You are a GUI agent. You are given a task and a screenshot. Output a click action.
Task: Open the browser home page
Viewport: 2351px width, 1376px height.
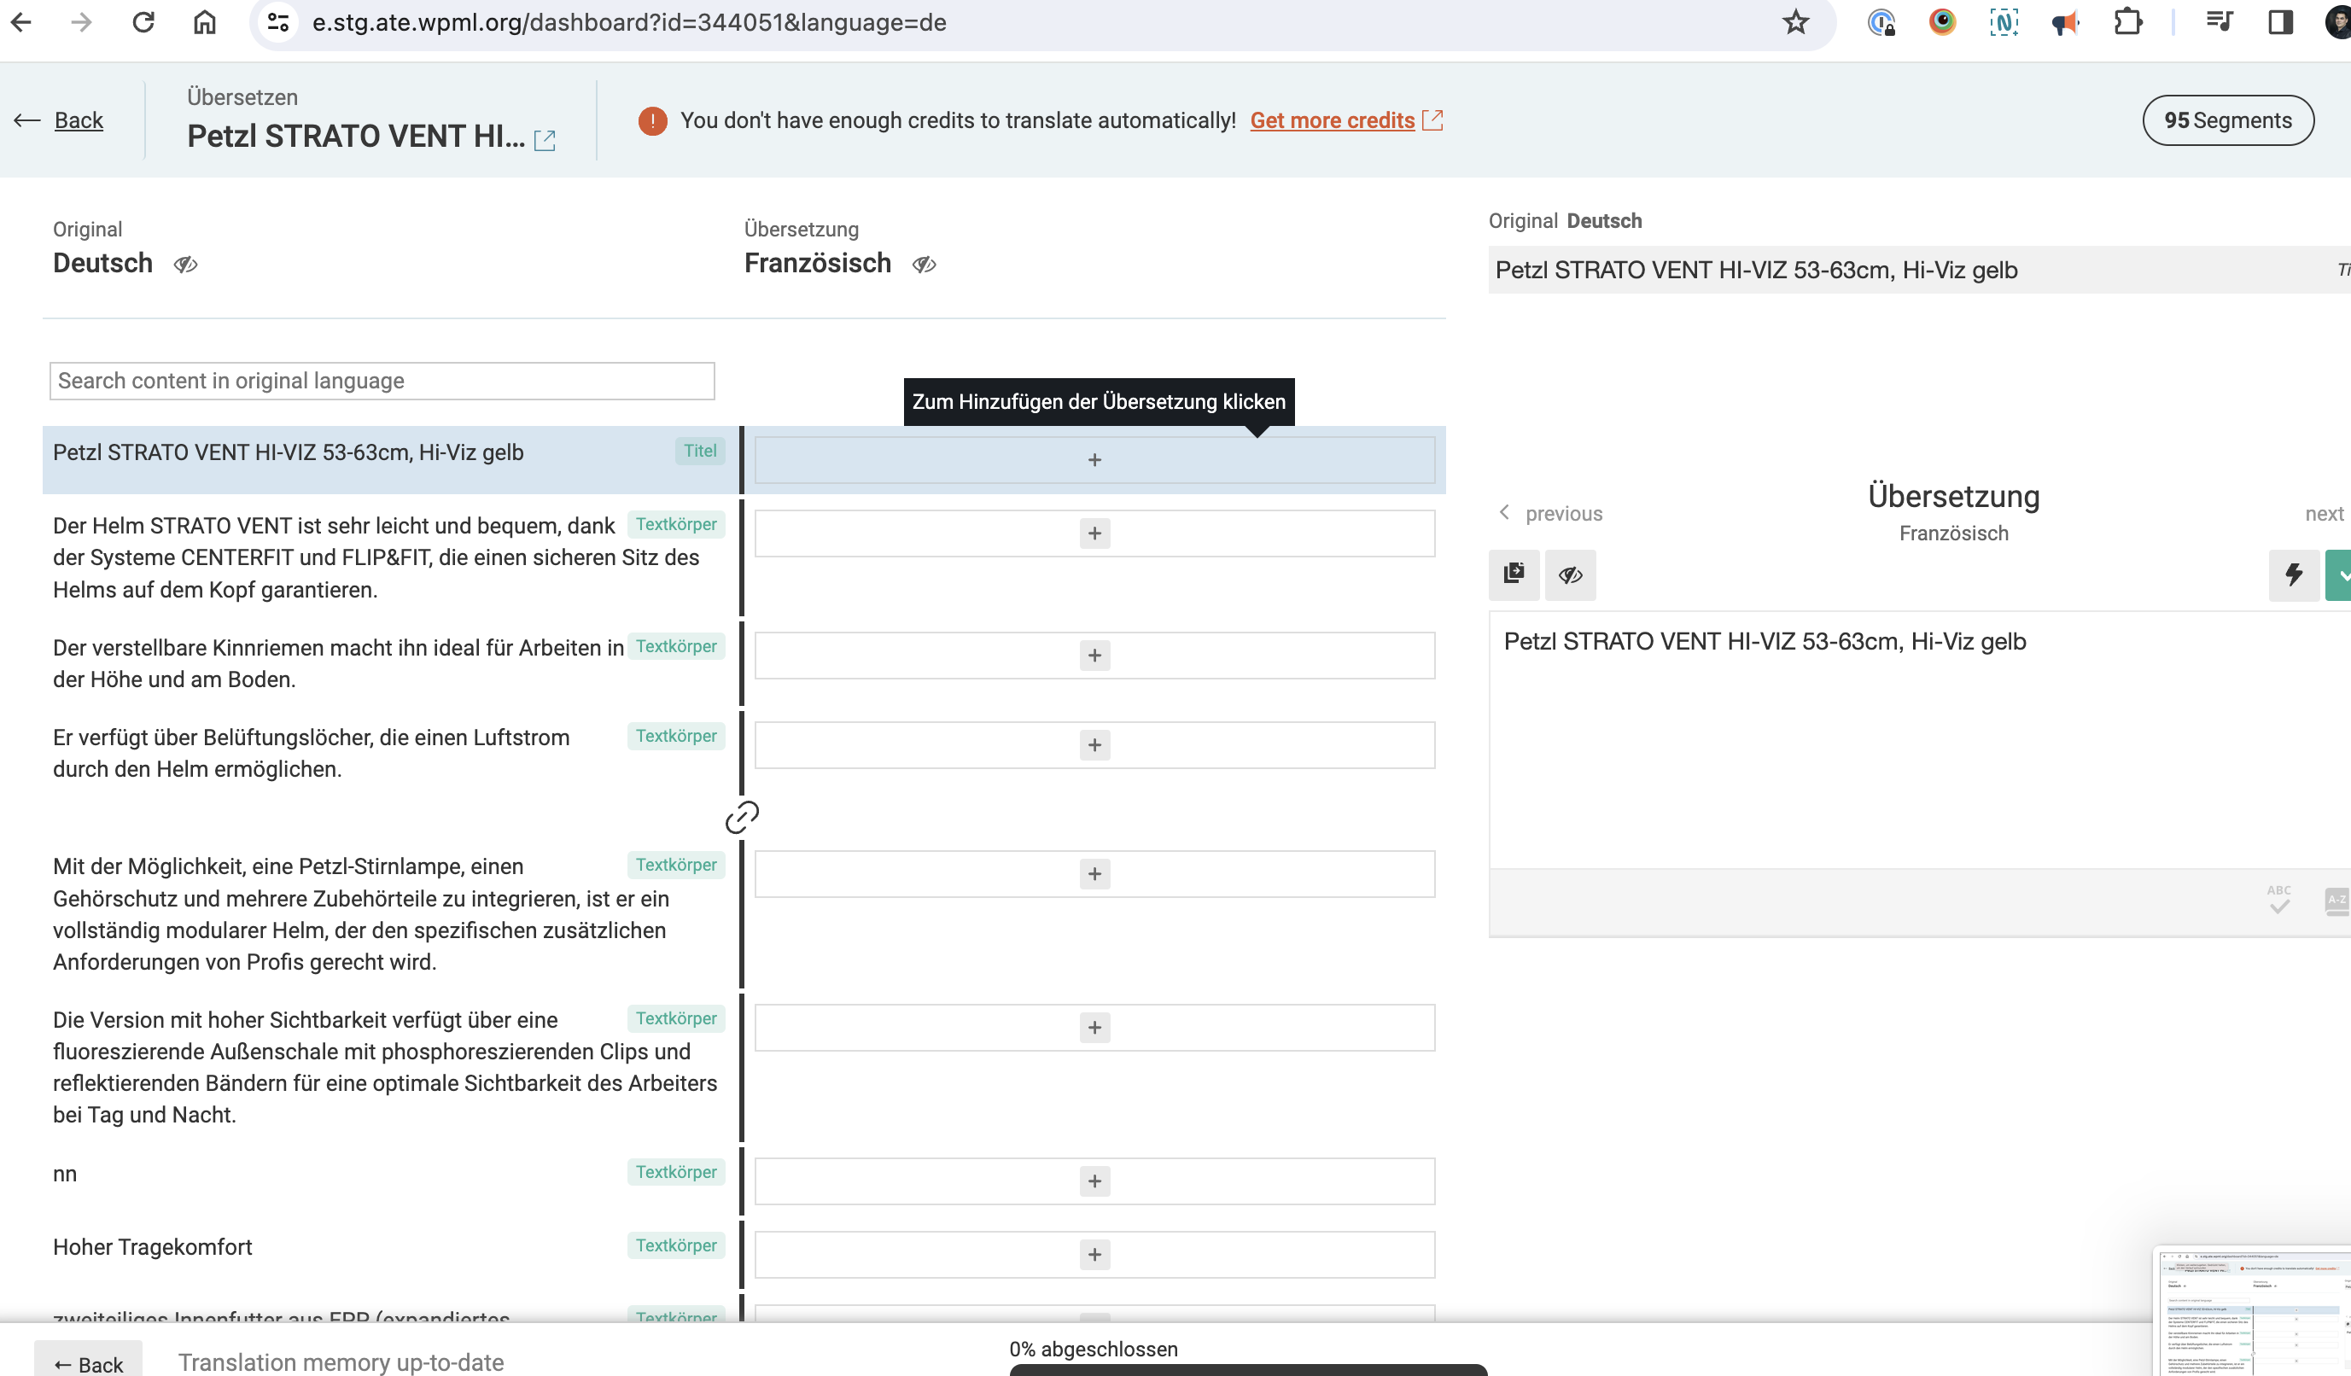click(204, 22)
